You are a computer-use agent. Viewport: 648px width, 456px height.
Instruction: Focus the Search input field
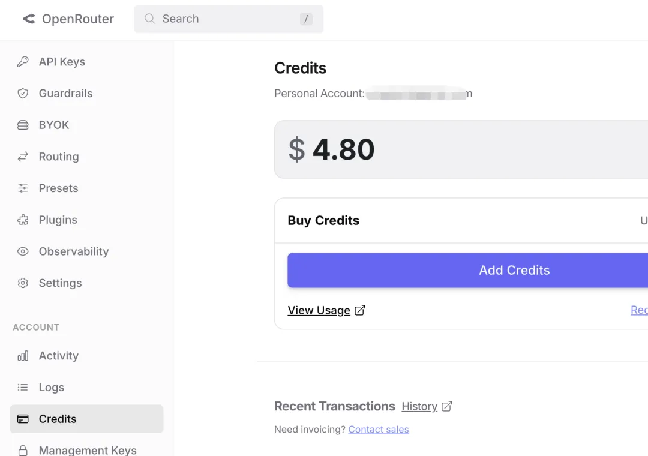(228, 19)
